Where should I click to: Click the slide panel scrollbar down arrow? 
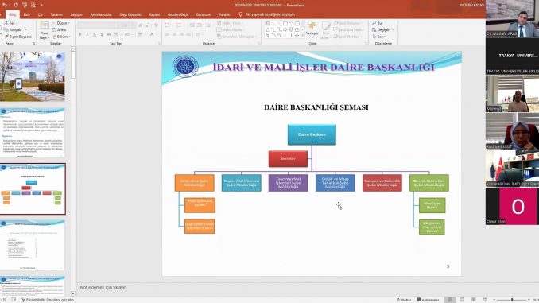pyautogui.click(x=73, y=293)
